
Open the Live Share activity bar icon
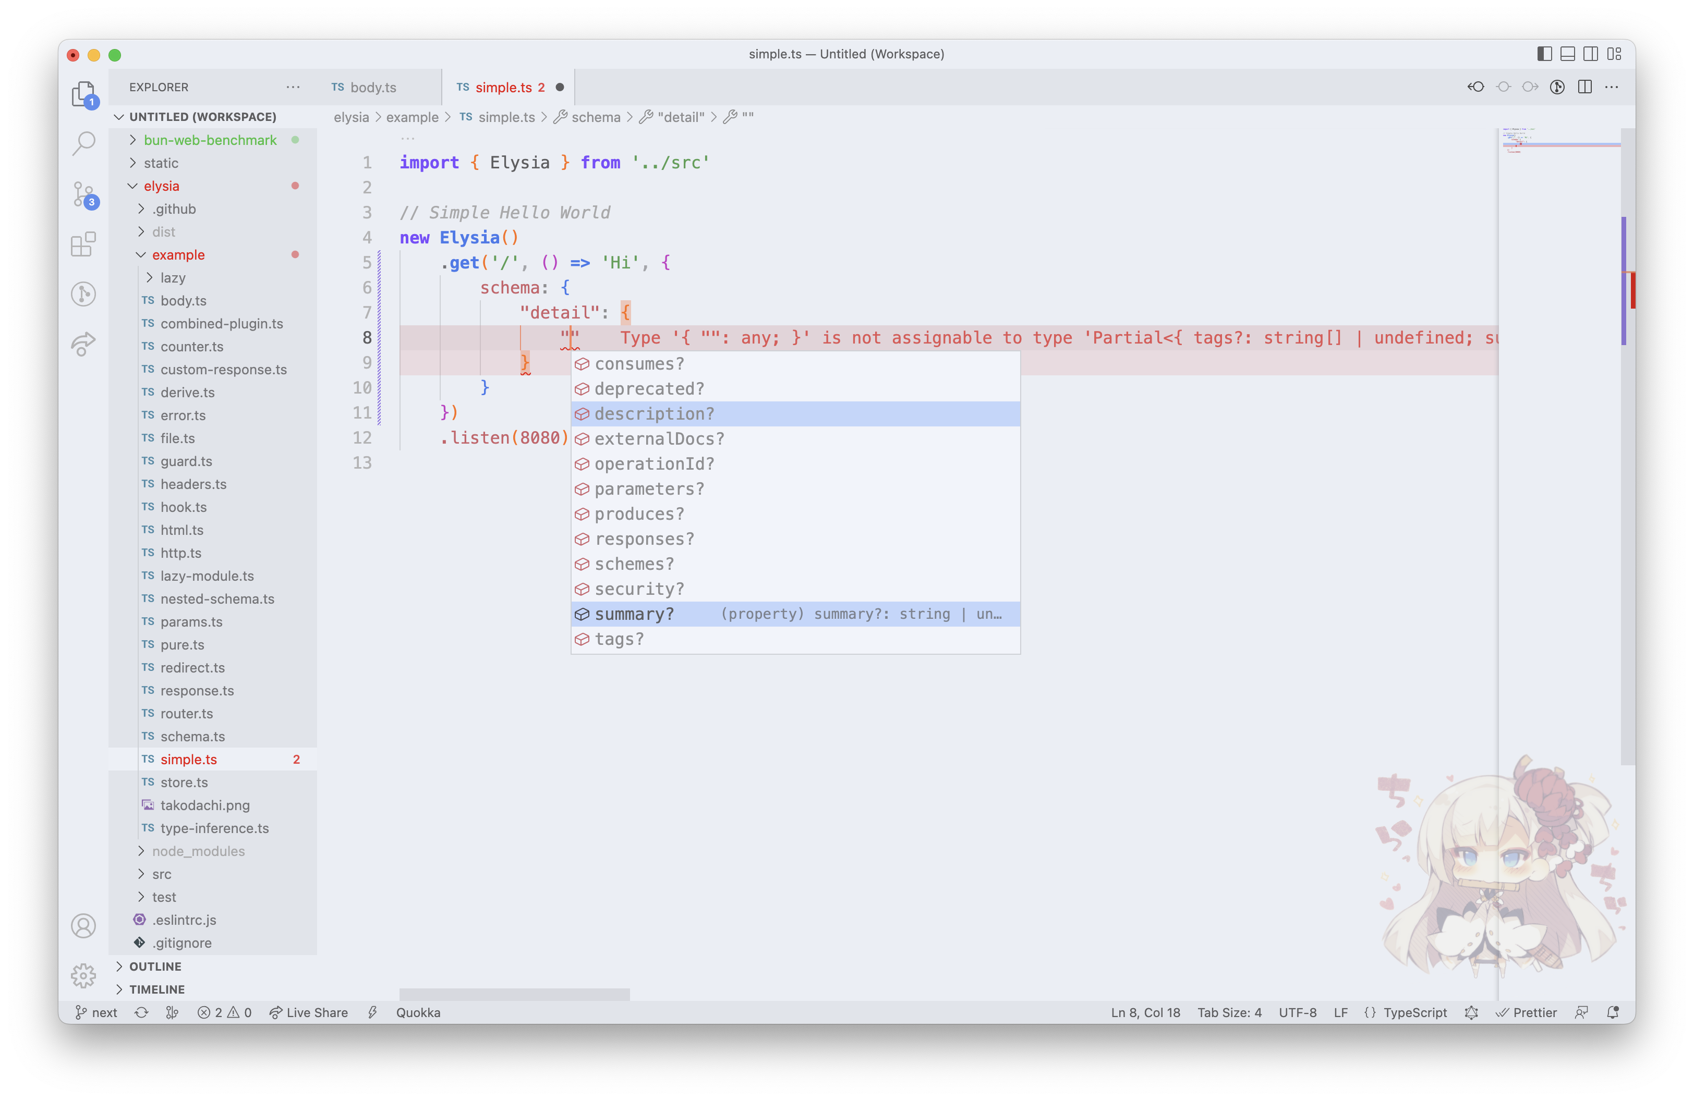83,344
